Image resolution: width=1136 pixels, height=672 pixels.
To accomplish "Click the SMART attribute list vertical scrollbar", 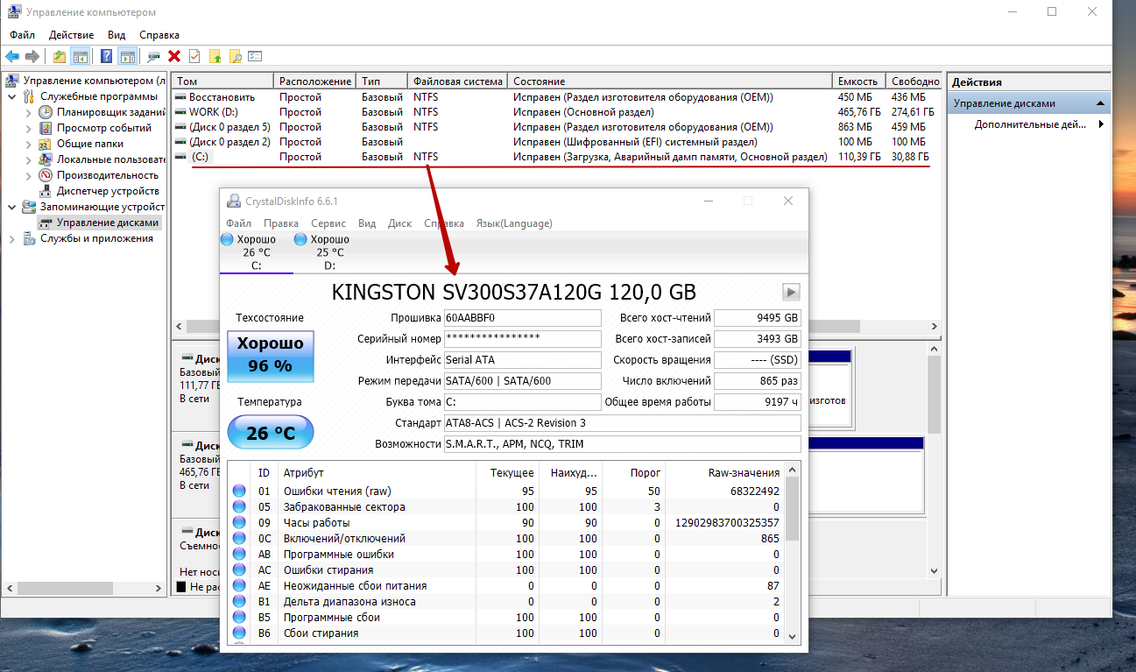I will tap(793, 553).
